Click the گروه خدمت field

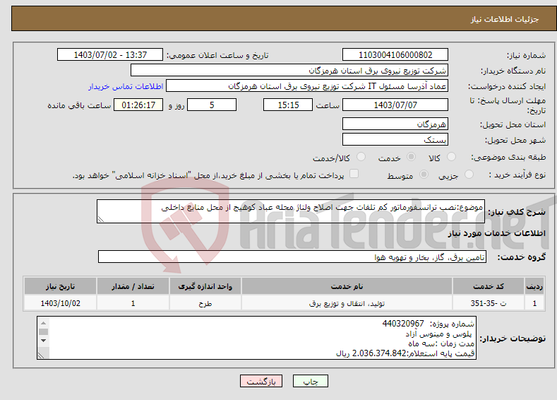coord(292,257)
